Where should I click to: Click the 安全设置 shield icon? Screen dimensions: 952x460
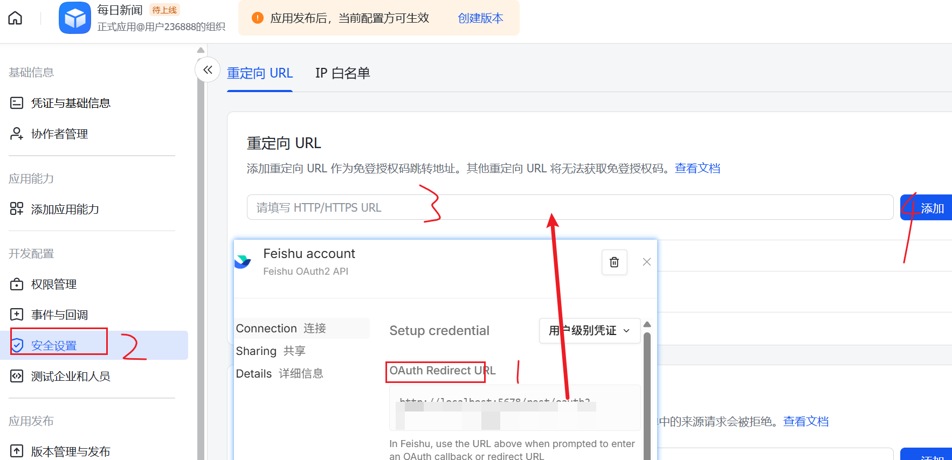(x=17, y=345)
